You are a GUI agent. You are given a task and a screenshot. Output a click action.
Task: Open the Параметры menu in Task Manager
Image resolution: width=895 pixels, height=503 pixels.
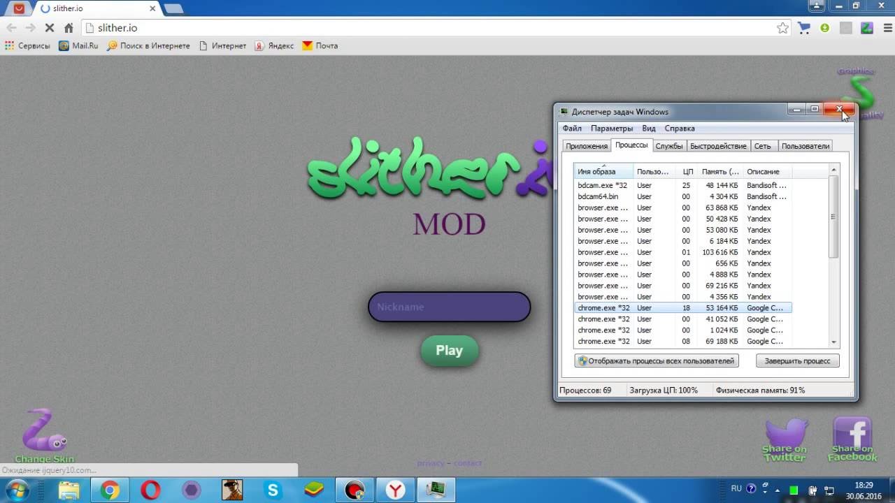coord(612,129)
